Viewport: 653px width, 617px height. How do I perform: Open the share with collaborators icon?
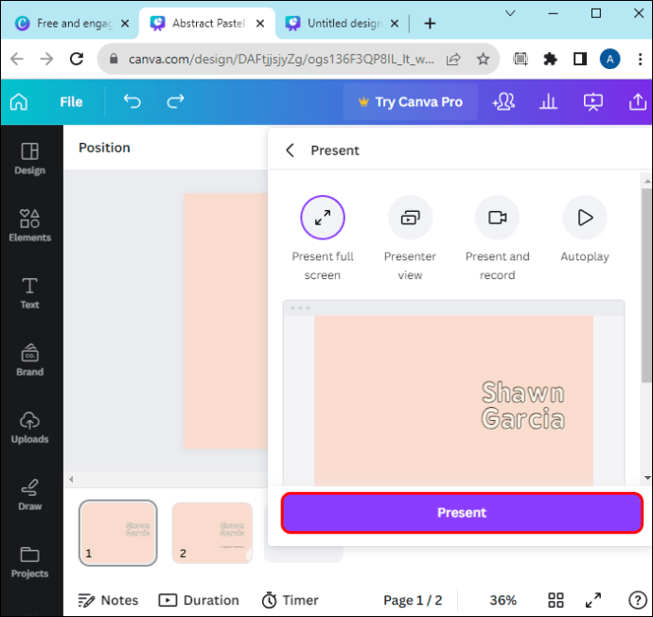tap(503, 101)
